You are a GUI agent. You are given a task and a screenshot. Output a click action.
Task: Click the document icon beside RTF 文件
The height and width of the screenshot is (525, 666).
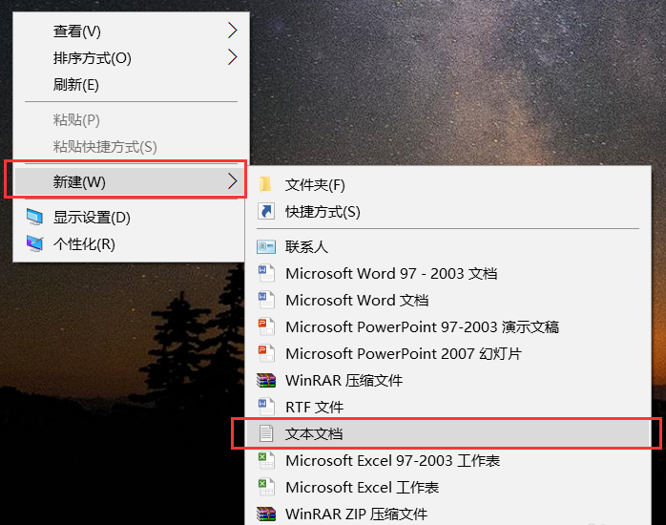tap(266, 407)
